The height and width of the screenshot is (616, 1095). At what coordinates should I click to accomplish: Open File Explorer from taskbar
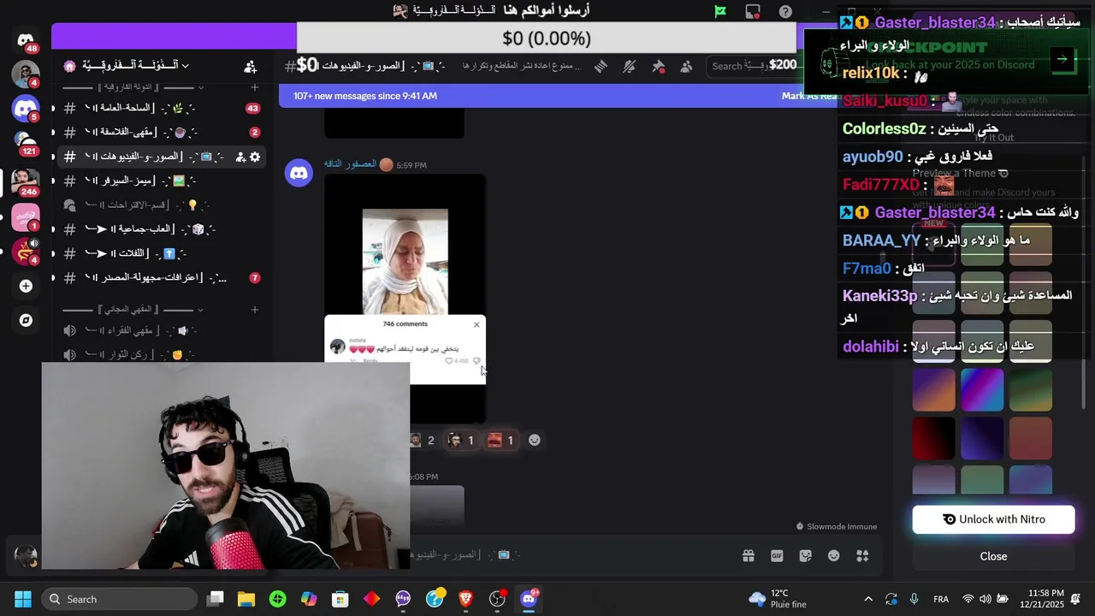point(246,599)
